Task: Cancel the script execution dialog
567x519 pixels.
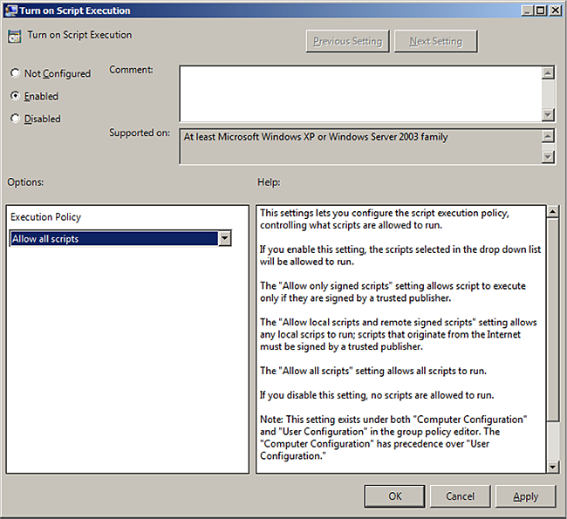Action: click(460, 495)
